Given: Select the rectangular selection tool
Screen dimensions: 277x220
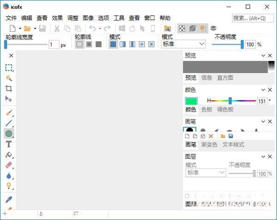Looking at the screenshot, I should click(9, 68).
